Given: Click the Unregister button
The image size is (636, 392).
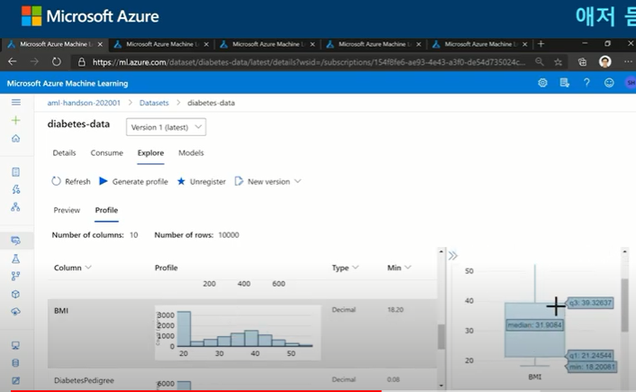Looking at the screenshot, I should 201,181.
